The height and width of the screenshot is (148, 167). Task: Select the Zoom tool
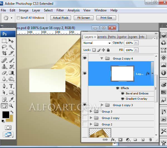(x=11, y=106)
